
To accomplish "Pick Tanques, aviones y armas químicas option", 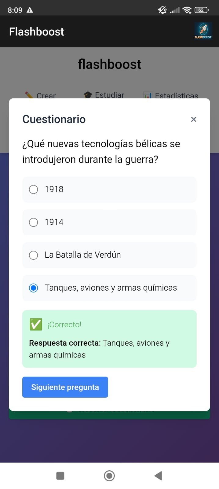I will tap(109, 288).
